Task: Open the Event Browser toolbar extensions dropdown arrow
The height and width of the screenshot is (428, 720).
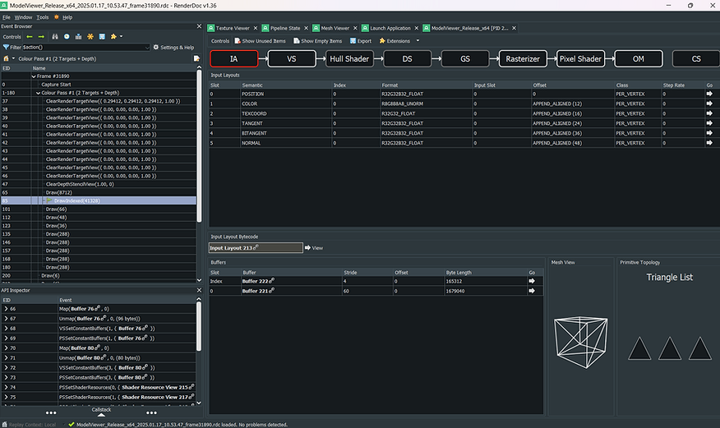Action: [x=121, y=37]
